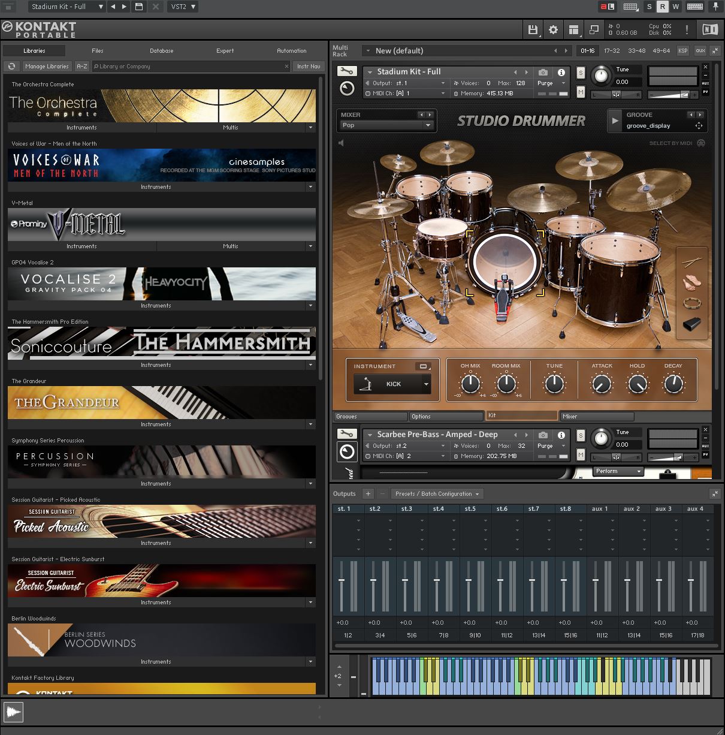The image size is (725, 735).
Task: Open the Perform dropdown on Scarbee bass
Action: (618, 471)
